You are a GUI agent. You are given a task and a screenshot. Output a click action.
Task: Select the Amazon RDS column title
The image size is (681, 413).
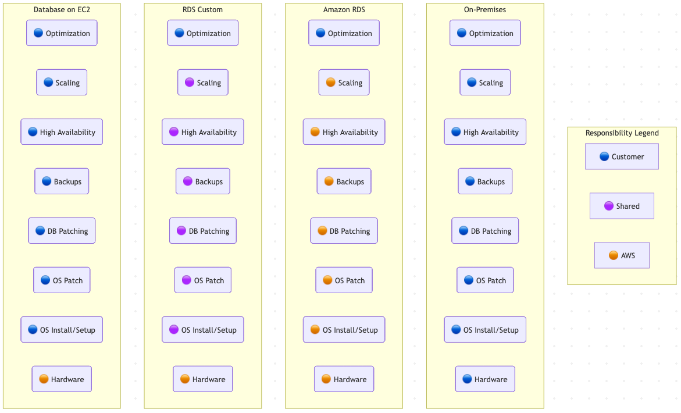(x=344, y=10)
